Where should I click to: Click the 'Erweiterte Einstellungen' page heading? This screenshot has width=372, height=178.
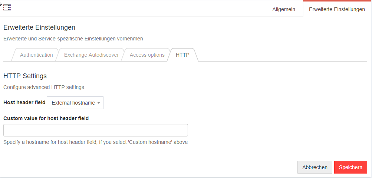(39, 27)
